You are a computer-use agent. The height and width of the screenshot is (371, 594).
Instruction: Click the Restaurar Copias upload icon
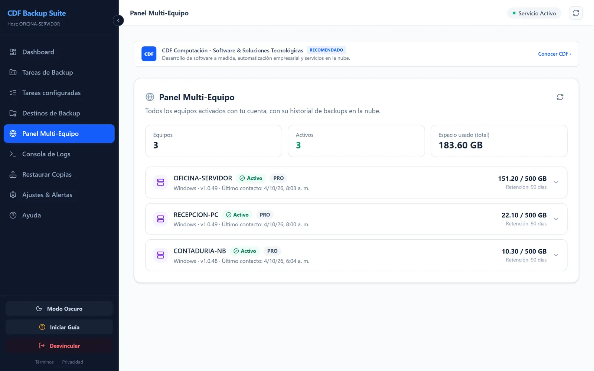point(13,174)
